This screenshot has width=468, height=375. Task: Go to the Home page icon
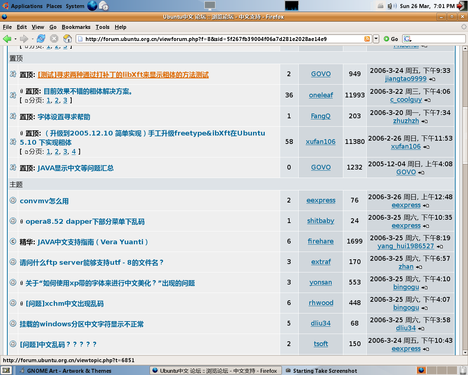(x=67, y=39)
